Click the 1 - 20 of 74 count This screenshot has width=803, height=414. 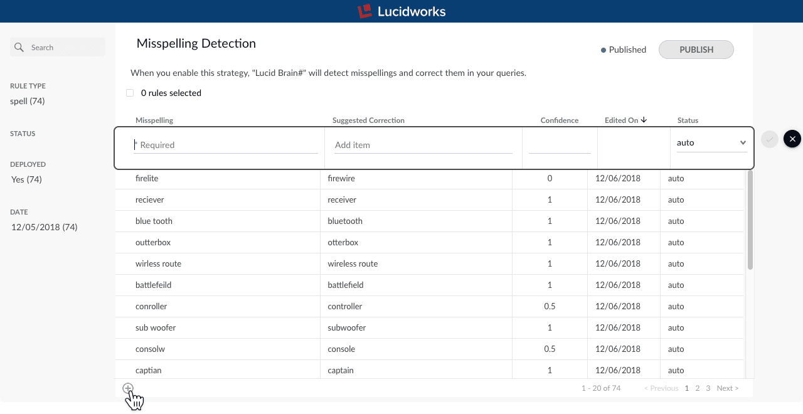coord(601,388)
